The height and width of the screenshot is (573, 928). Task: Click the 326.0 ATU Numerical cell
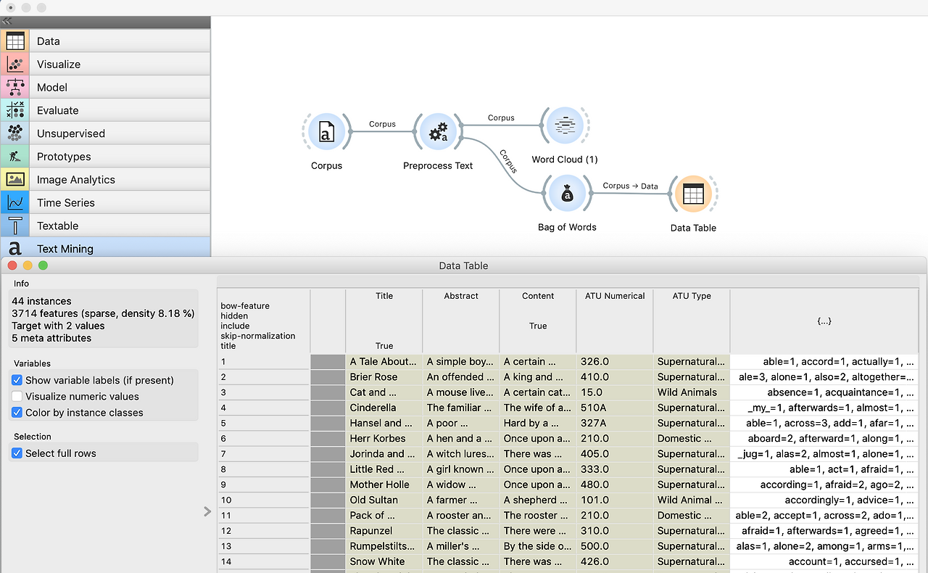click(x=615, y=361)
